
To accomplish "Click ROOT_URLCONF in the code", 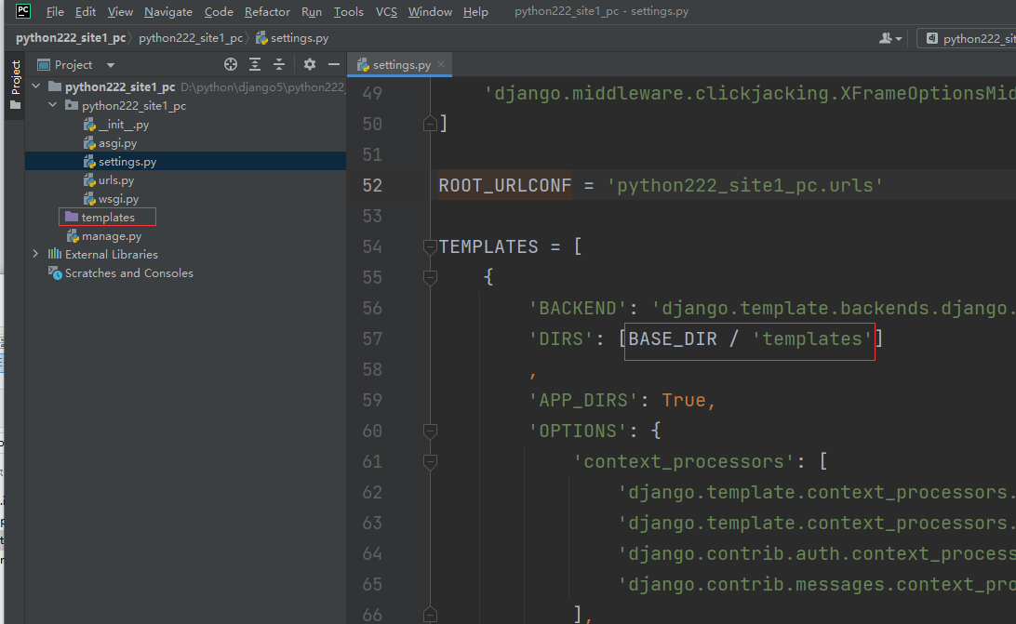I will (x=505, y=185).
